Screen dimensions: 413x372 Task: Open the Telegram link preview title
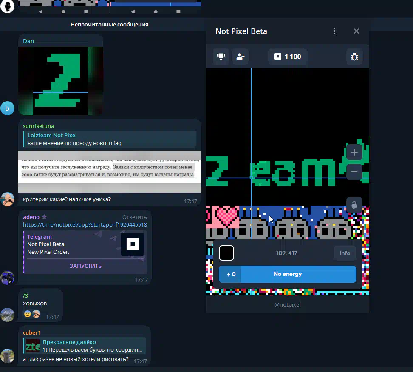[39, 236]
